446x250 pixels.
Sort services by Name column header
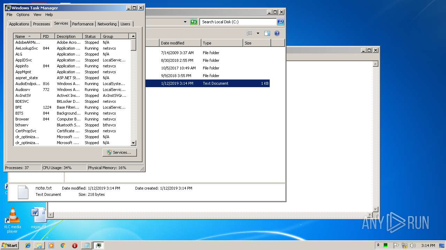(x=27, y=36)
